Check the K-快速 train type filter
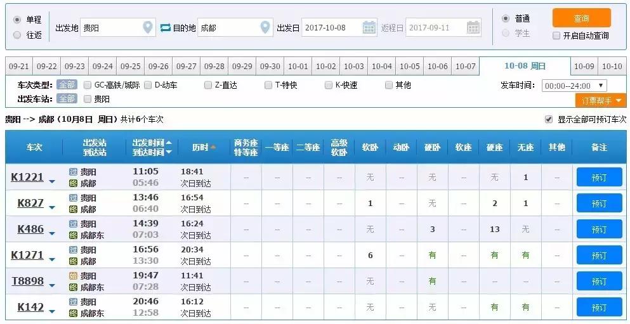630x324 pixels. (x=329, y=85)
